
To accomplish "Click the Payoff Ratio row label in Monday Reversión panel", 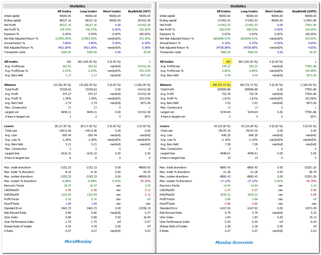I will click(167, 204).
